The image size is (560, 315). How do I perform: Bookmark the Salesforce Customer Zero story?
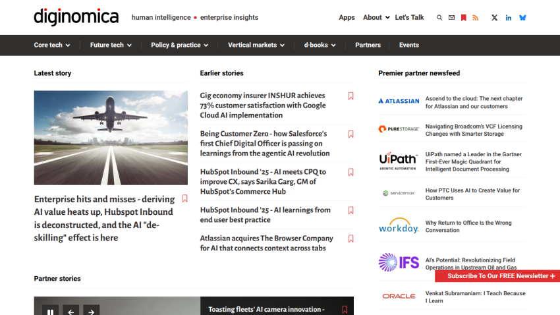click(x=350, y=134)
